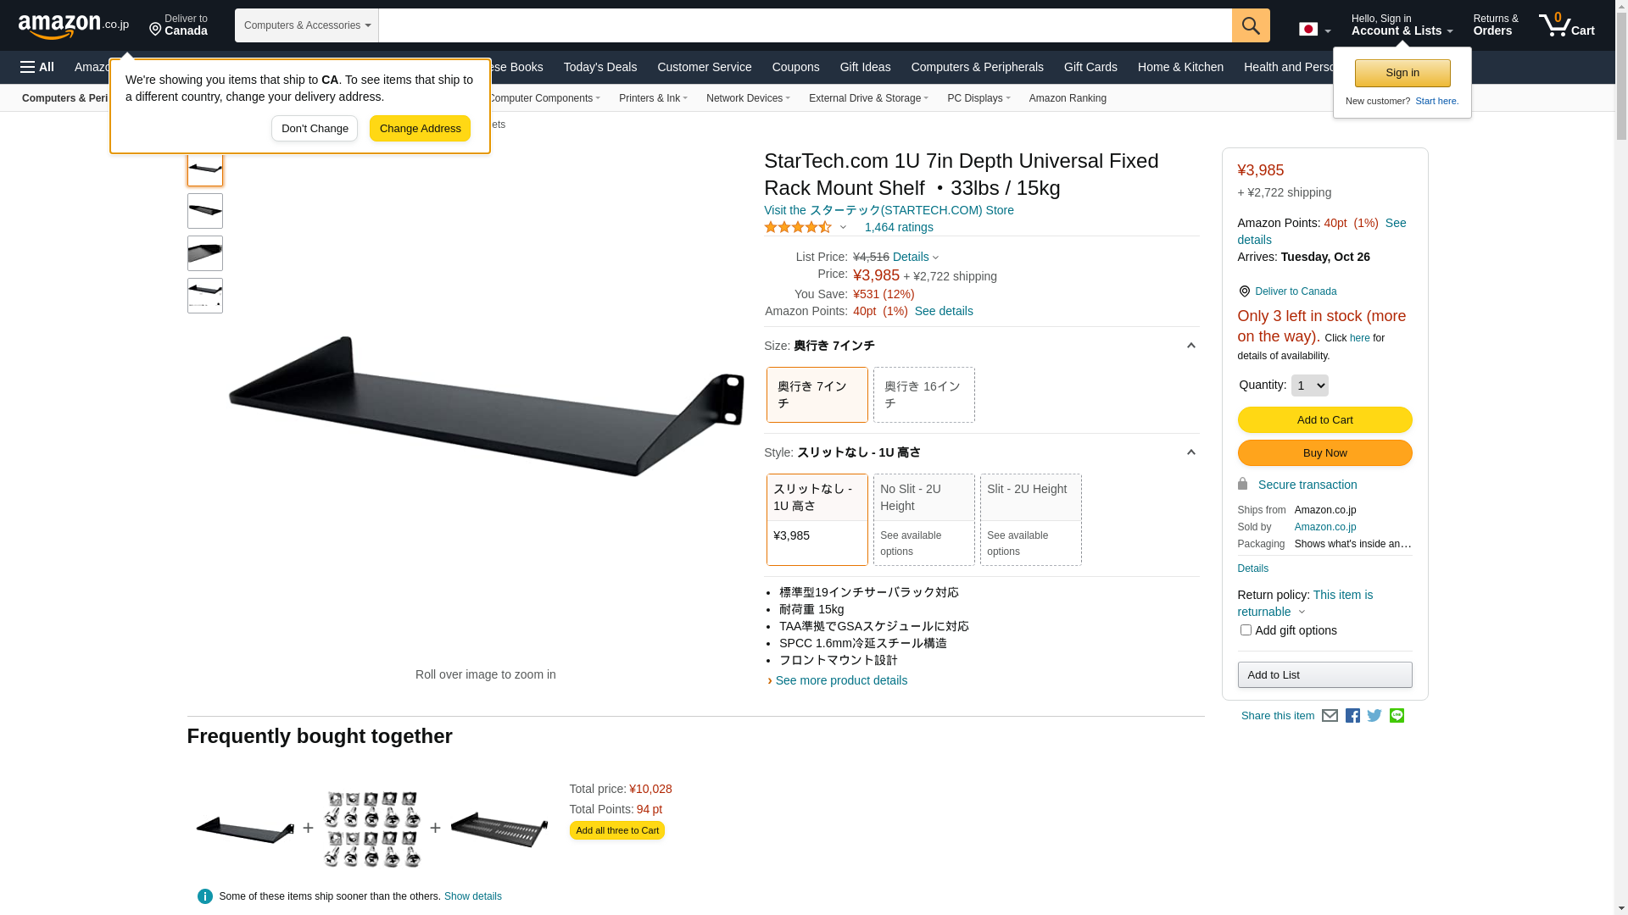Share this item via email icon

click(1330, 716)
